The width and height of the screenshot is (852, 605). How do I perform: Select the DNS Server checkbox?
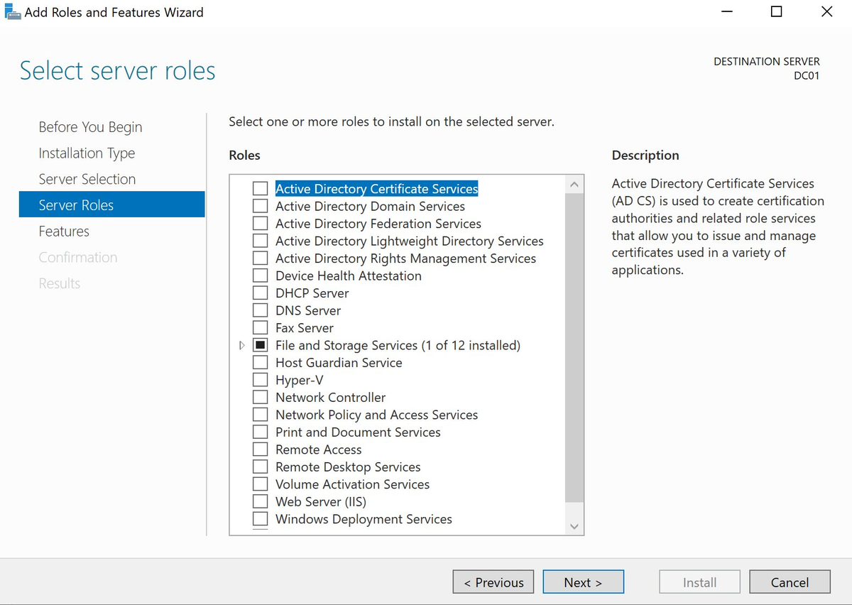(x=260, y=310)
